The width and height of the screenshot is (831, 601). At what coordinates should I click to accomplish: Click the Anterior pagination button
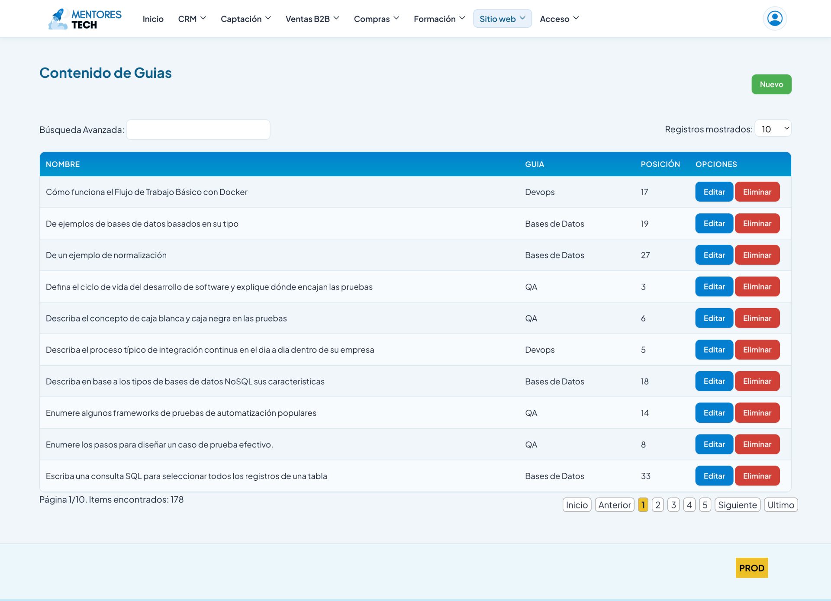tap(614, 505)
